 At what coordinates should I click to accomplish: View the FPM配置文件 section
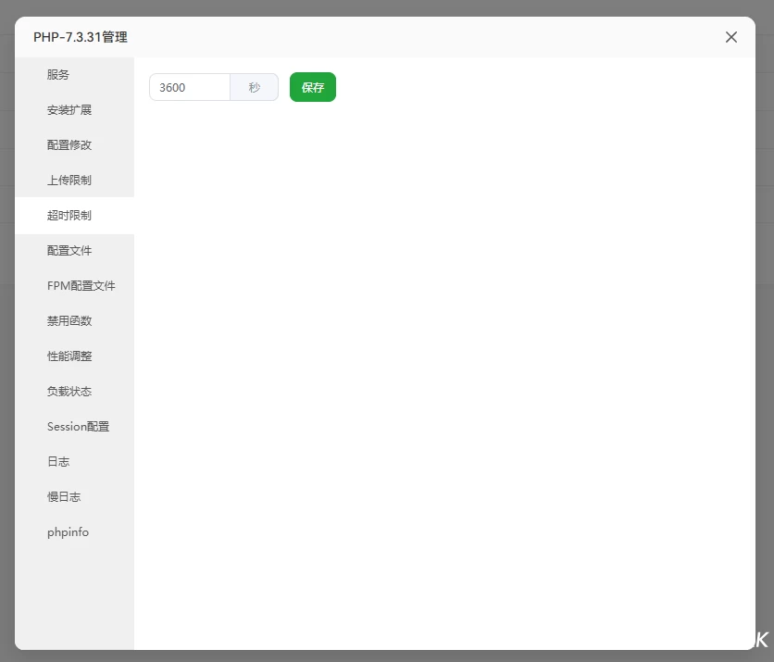point(81,285)
